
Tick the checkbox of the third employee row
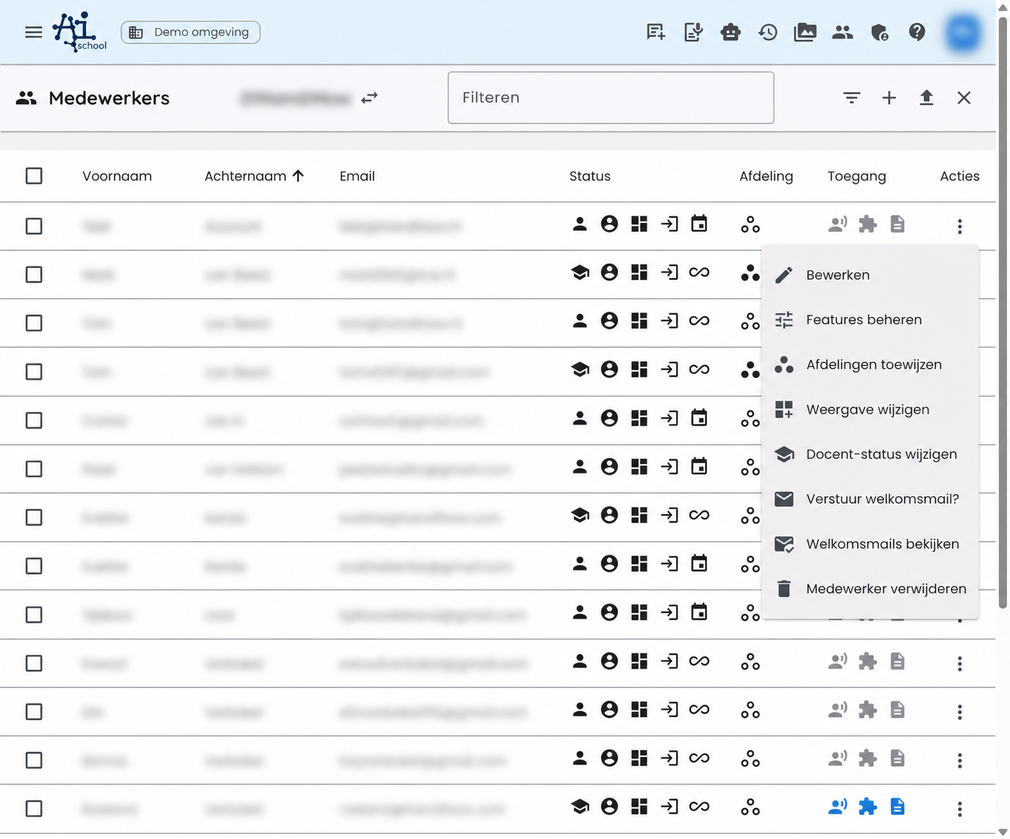[x=34, y=323]
